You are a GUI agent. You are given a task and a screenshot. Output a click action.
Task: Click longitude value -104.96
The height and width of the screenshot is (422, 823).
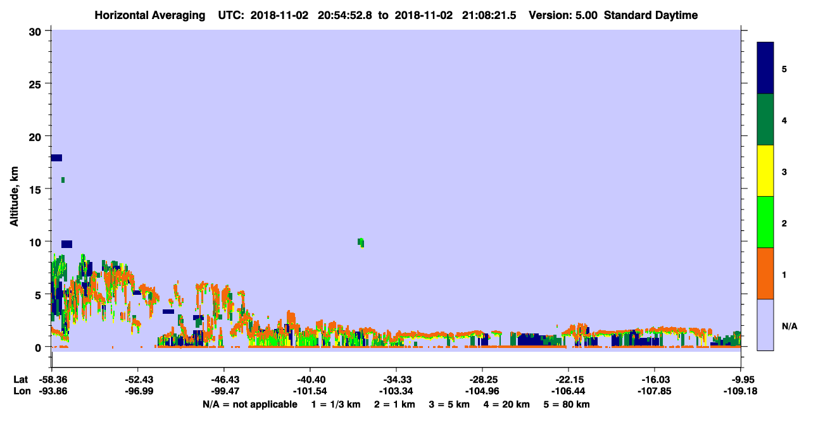(x=482, y=391)
